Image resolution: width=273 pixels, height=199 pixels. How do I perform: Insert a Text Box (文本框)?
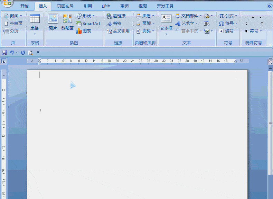point(166,25)
